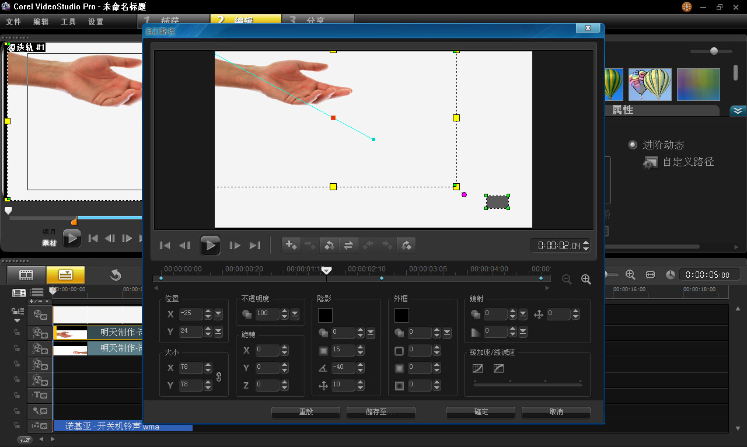Open 自定义路径 settings

(x=679, y=163)
